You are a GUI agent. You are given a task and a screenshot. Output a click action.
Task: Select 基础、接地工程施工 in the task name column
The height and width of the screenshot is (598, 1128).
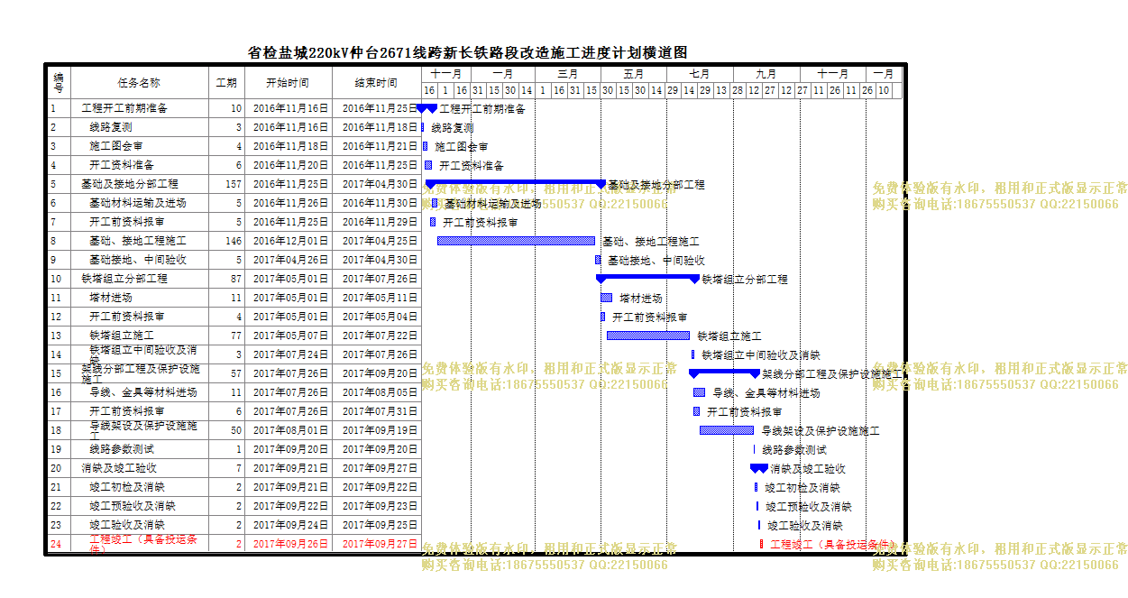coord(138,241)
